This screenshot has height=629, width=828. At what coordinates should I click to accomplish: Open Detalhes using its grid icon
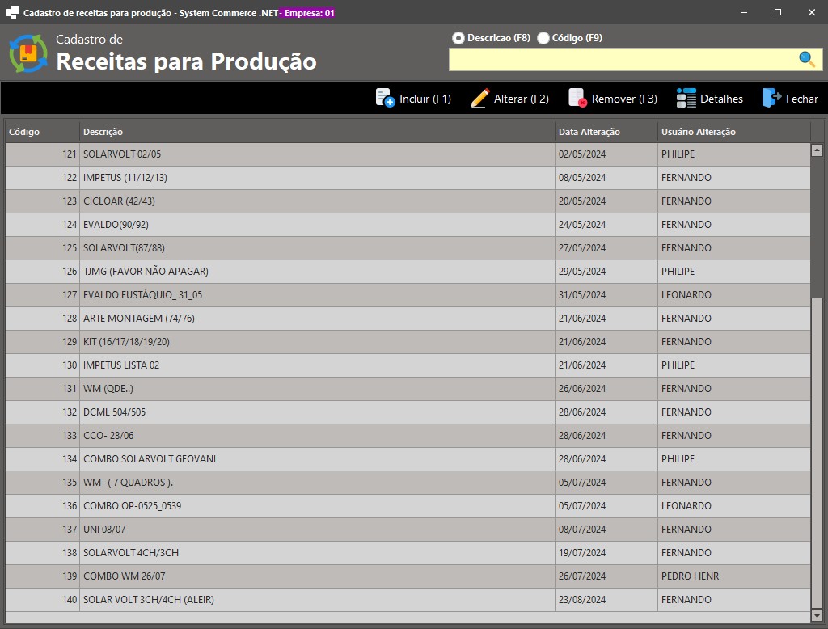tap(686, 98)
